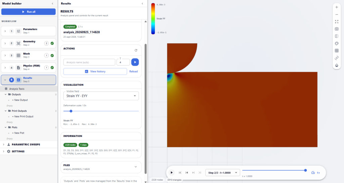Click View history button

tap(95, 71)
